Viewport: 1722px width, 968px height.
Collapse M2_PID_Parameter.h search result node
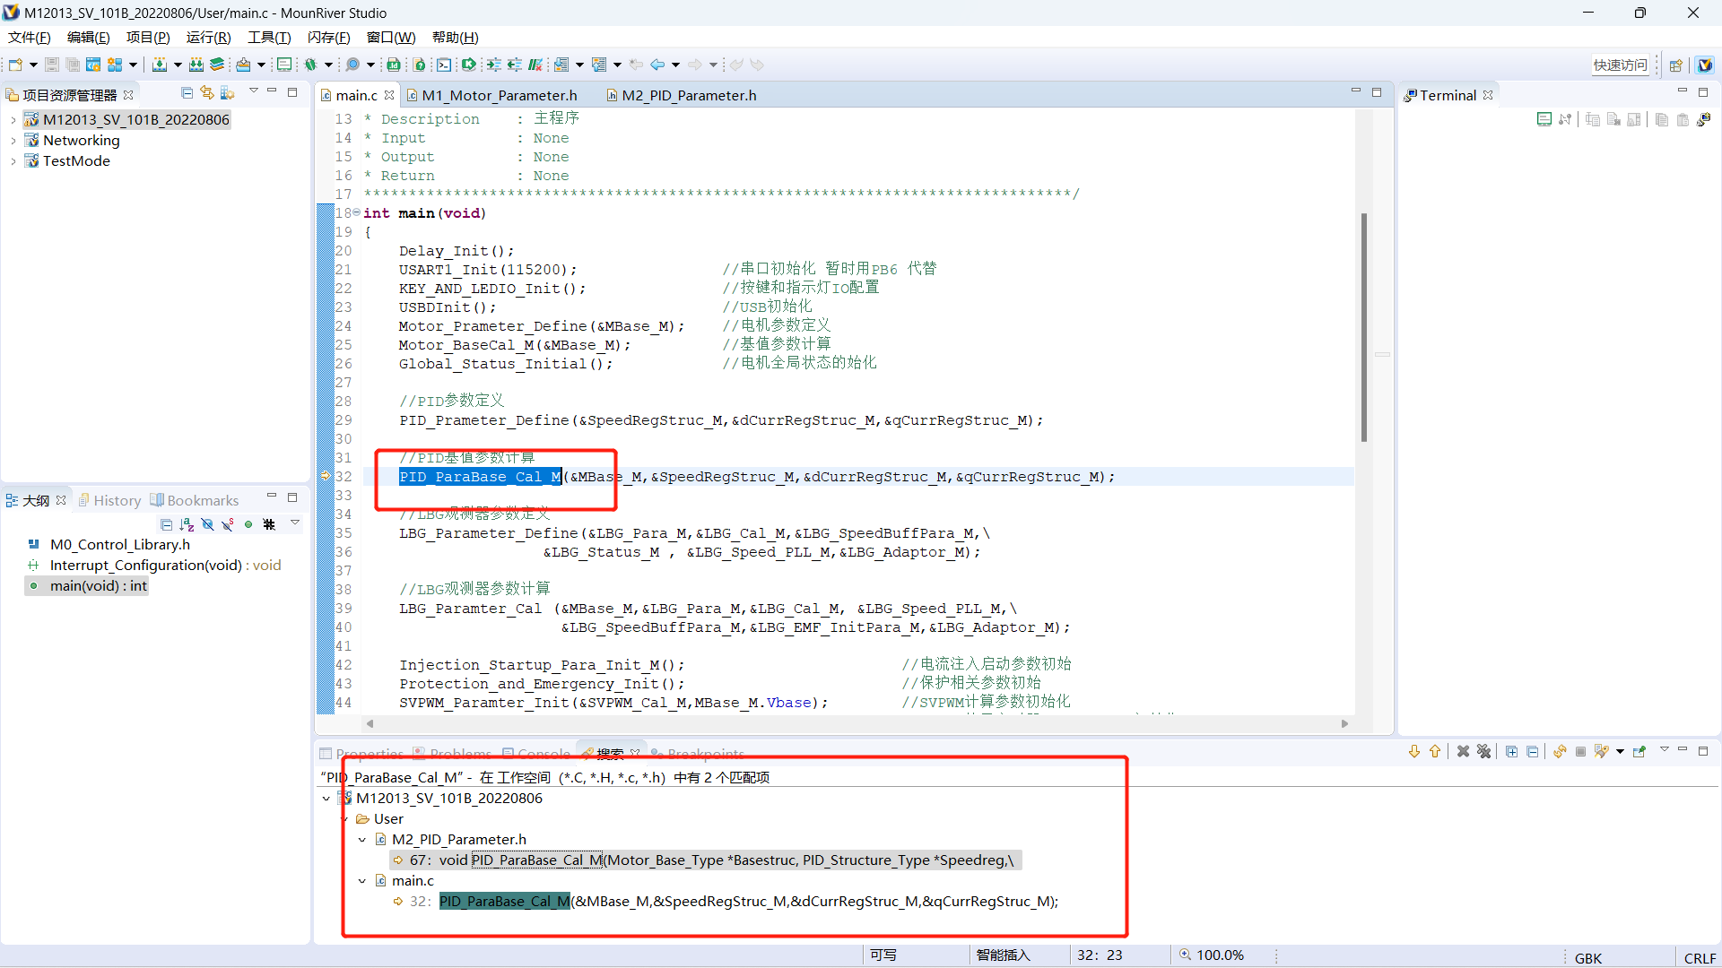[x=362, y=840]
